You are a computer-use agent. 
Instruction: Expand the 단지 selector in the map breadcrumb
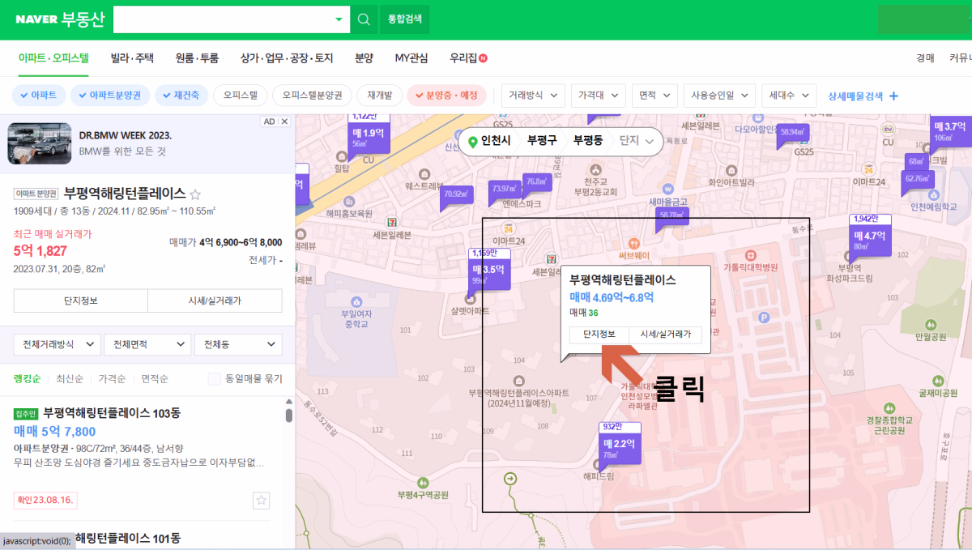(x=636, y=141)
